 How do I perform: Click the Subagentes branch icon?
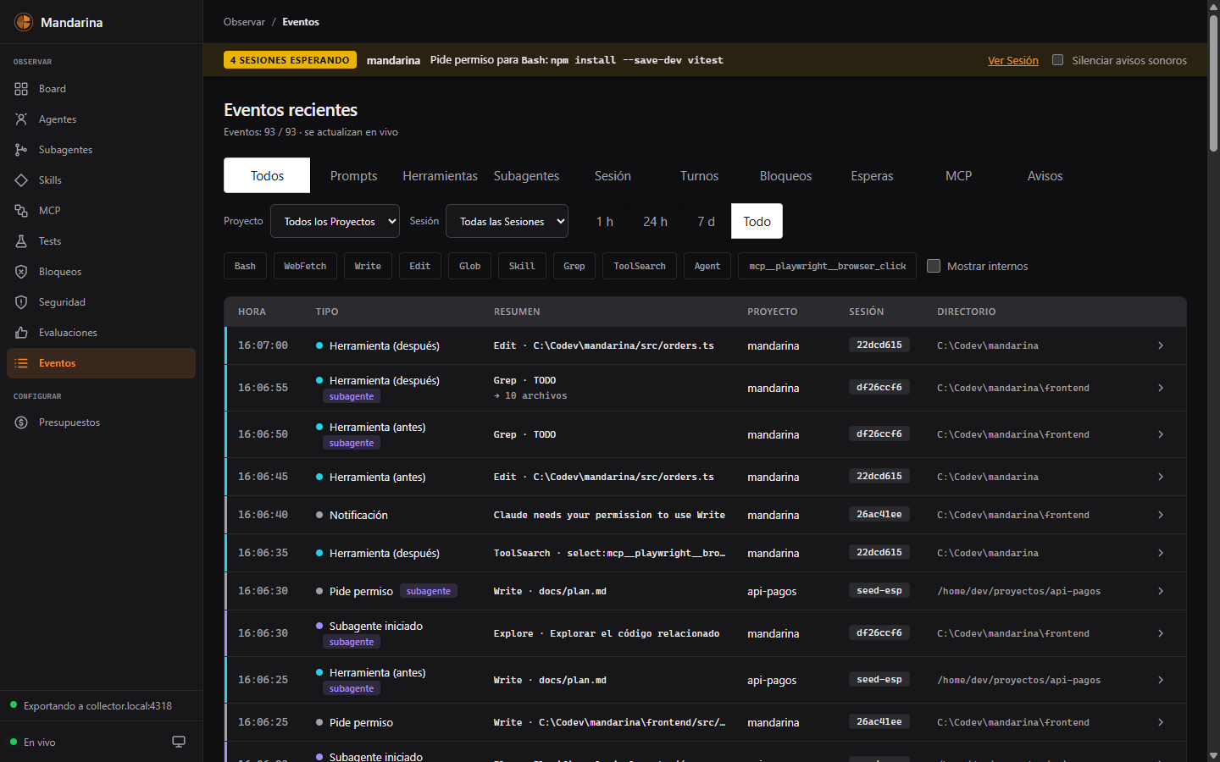pyautogui.click(x=21, y=150)
